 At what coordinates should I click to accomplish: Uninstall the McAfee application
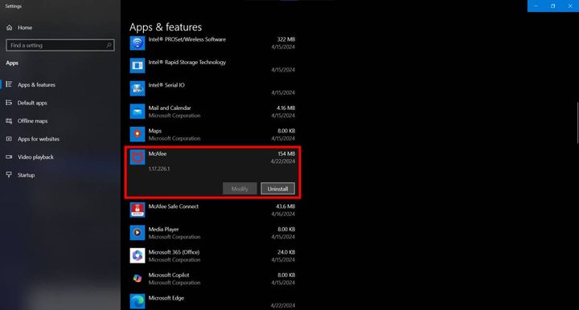click(x=277, y=189)
